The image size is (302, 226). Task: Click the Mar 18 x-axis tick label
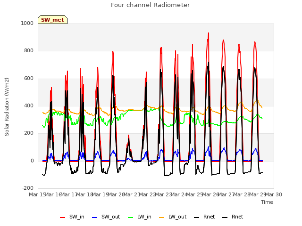(84, 194)
